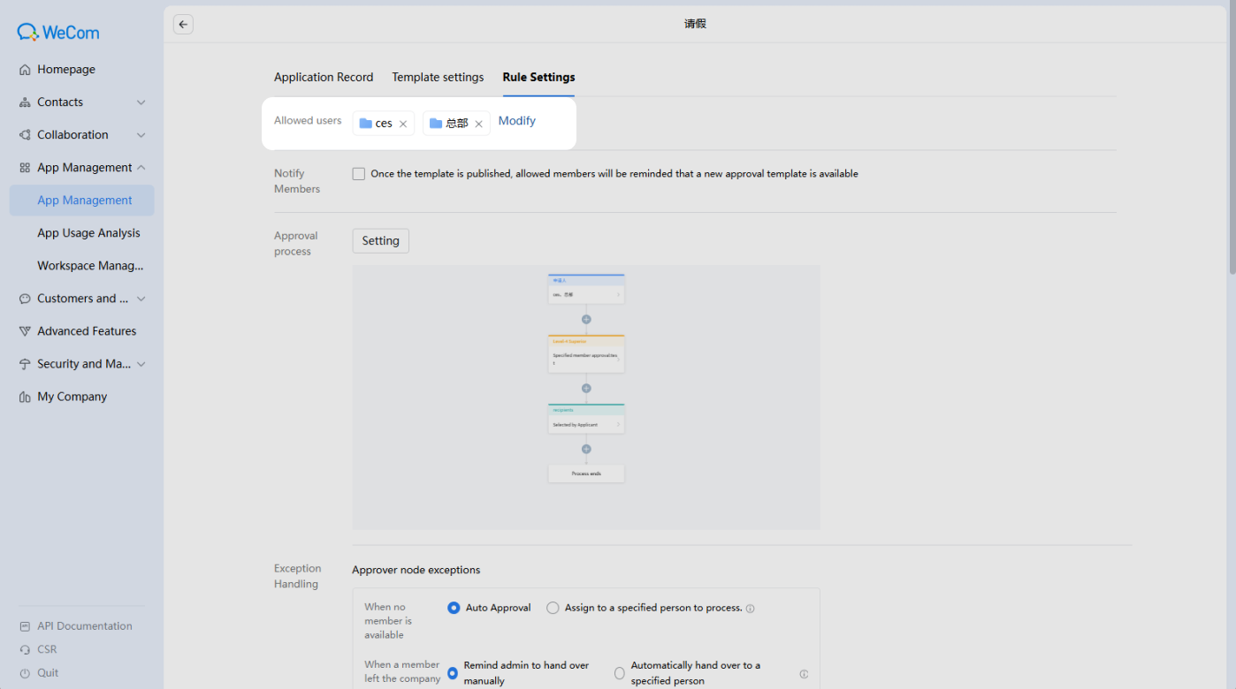Select the Auto Approval radio option

click(454, 608)
